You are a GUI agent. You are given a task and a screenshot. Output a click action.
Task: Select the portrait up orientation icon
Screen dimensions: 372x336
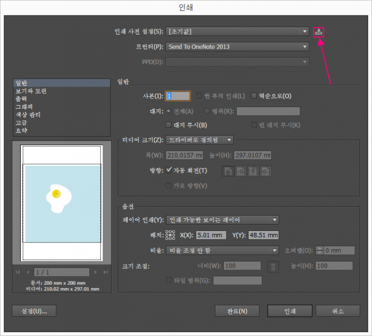[x=229, y=171]
